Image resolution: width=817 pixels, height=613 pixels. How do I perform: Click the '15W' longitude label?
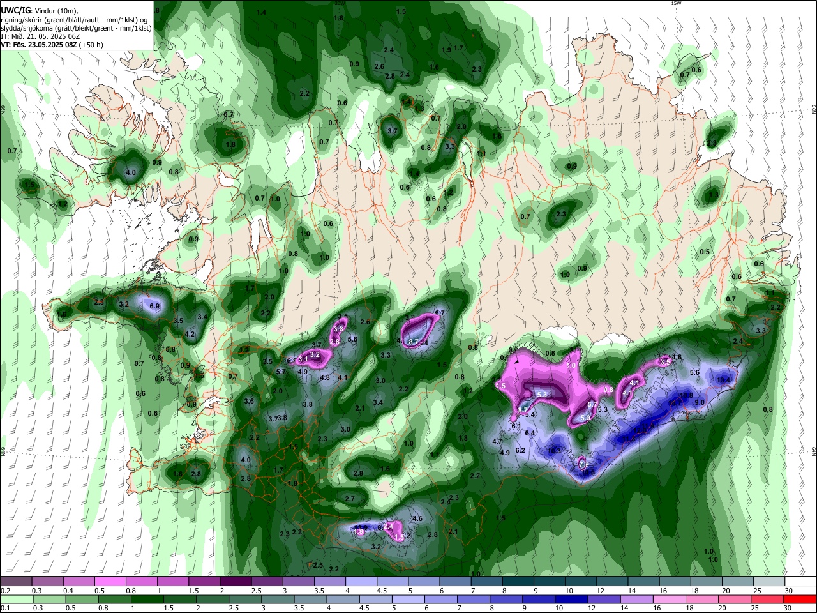point(676,3)
